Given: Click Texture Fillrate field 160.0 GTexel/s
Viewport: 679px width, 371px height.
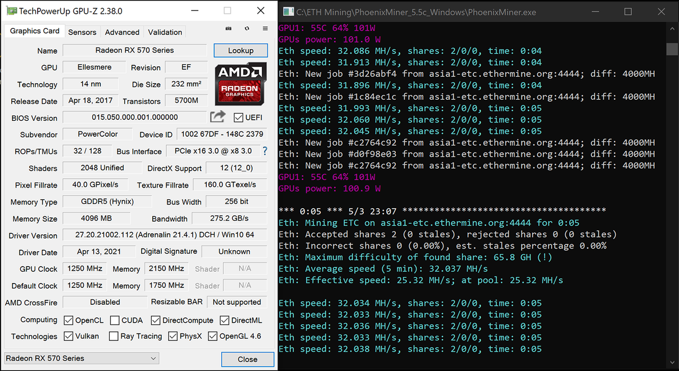Looking at the screenshot, I should [230, 185].
